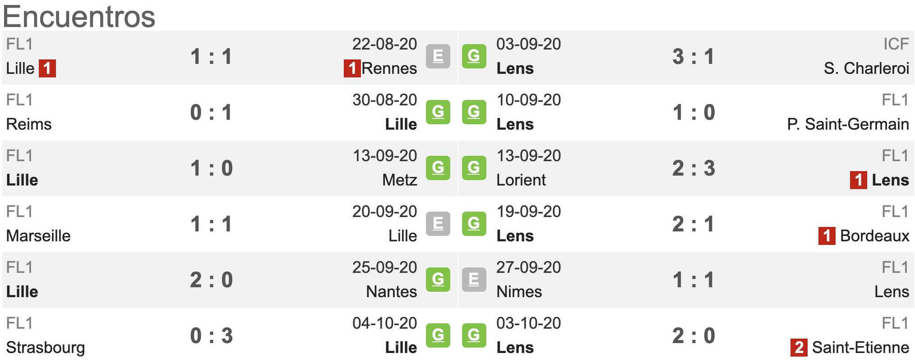Open the Strasbourg team link
This screenshot has height=362, width=915.
(46, 348)
